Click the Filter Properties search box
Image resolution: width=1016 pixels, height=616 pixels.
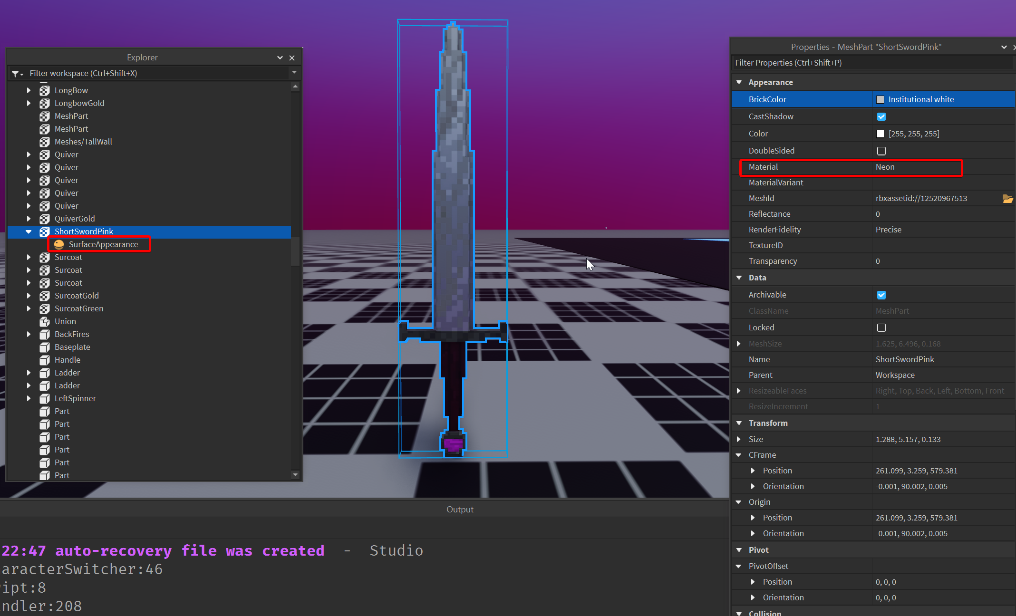(832, 62)
